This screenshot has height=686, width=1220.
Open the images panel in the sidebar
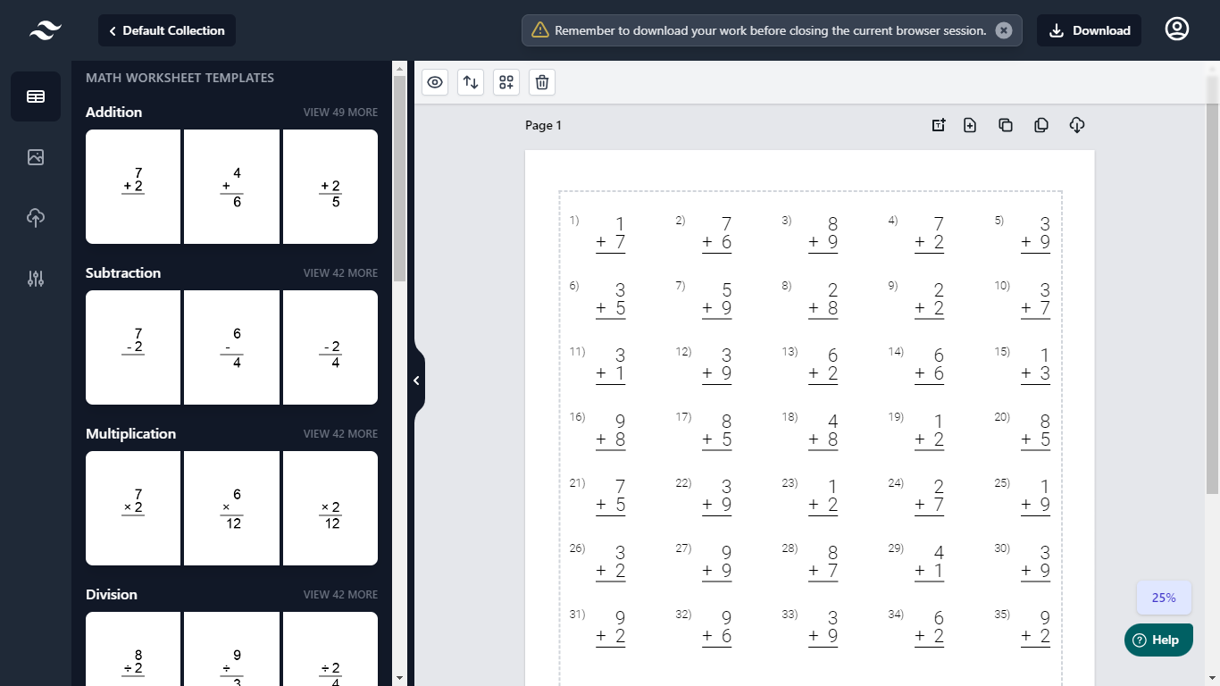click(x=36, y=157)
